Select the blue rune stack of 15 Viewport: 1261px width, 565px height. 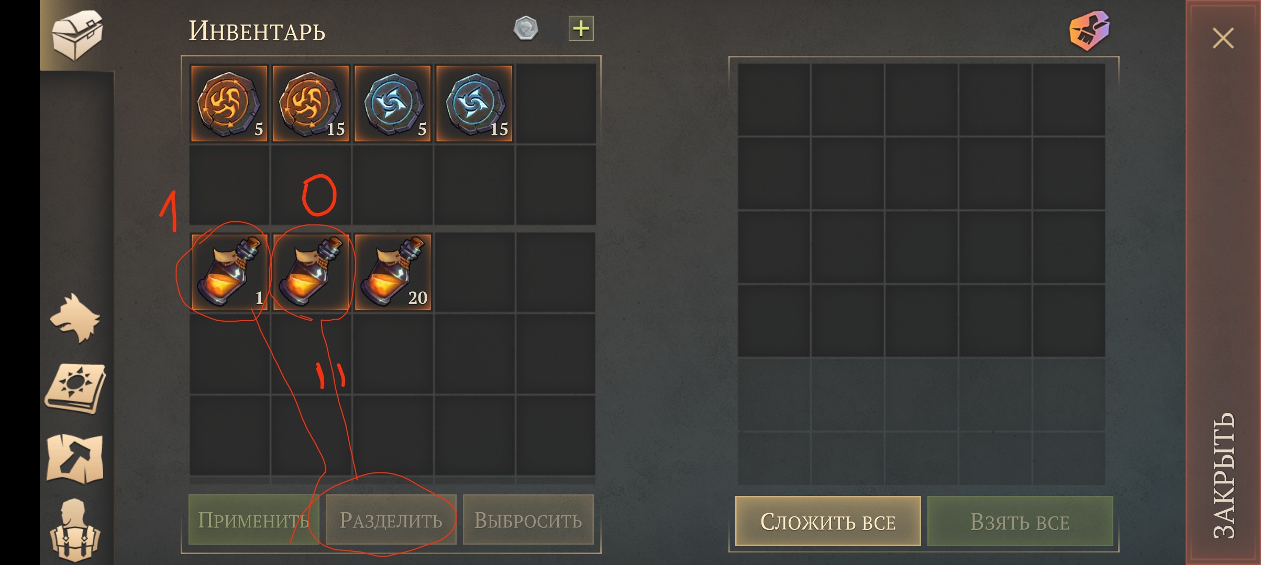point(474,104)
